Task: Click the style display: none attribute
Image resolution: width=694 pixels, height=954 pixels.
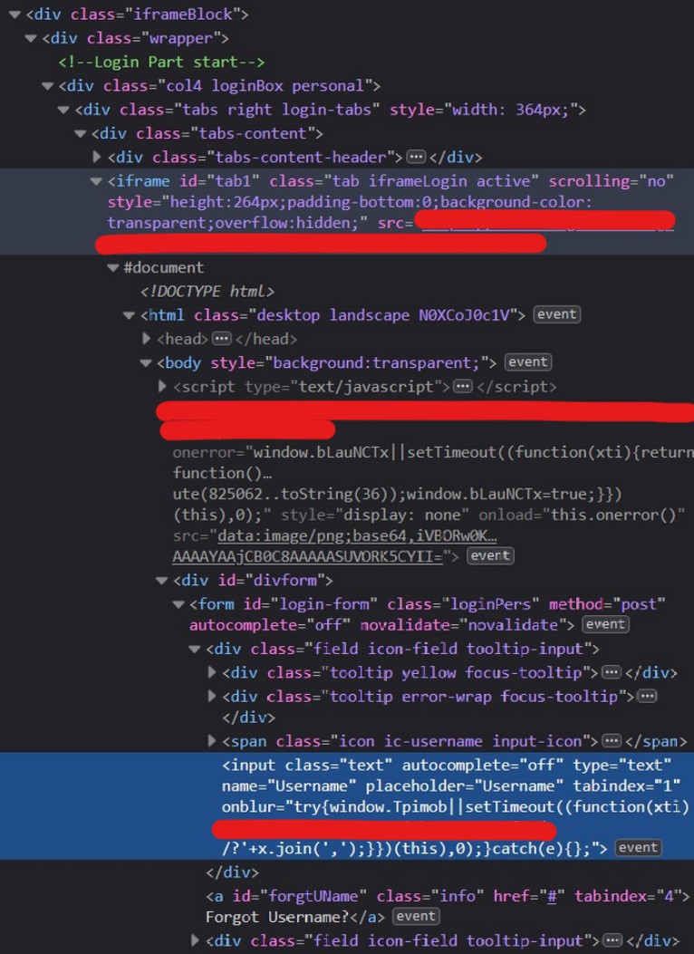Action: coord(375,516)
